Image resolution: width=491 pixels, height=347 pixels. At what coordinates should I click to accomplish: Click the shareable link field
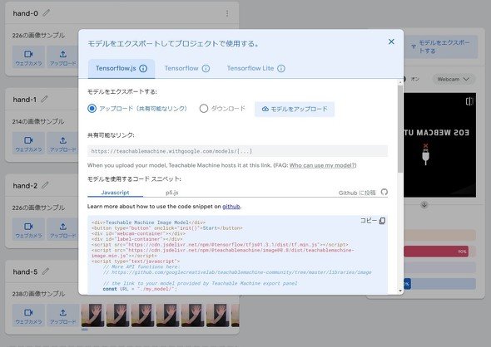[x=237, y=151]
